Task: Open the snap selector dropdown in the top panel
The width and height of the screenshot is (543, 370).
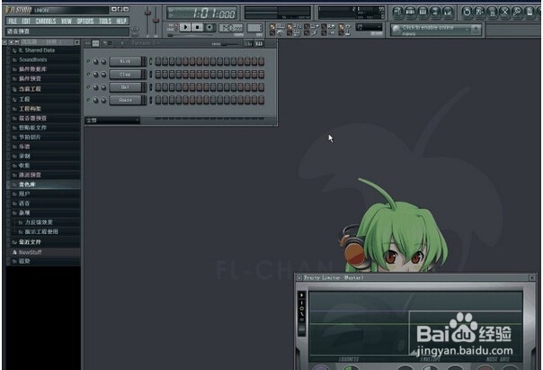Action: click(x=369, y=27)
